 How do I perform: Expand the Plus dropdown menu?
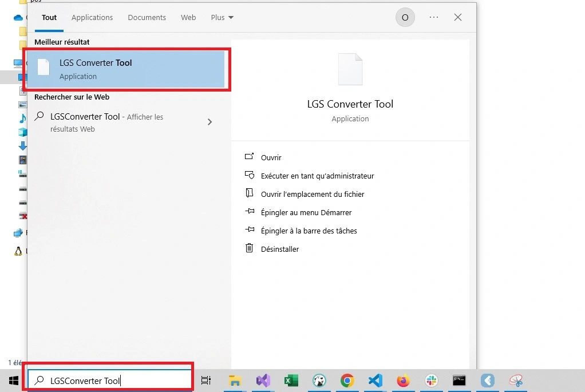pyautogui.click(x=222, y=18)
